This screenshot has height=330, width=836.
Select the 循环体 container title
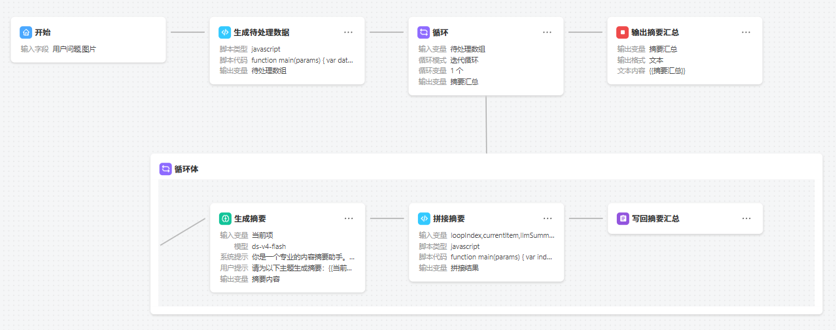(186, 169)
